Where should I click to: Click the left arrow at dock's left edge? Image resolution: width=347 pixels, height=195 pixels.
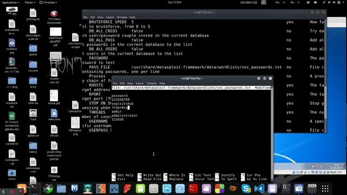click(3, 191)
